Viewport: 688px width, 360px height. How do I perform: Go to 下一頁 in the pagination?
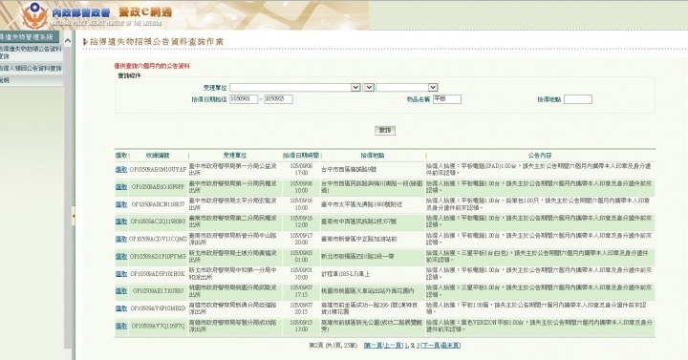tap(430, 346)
